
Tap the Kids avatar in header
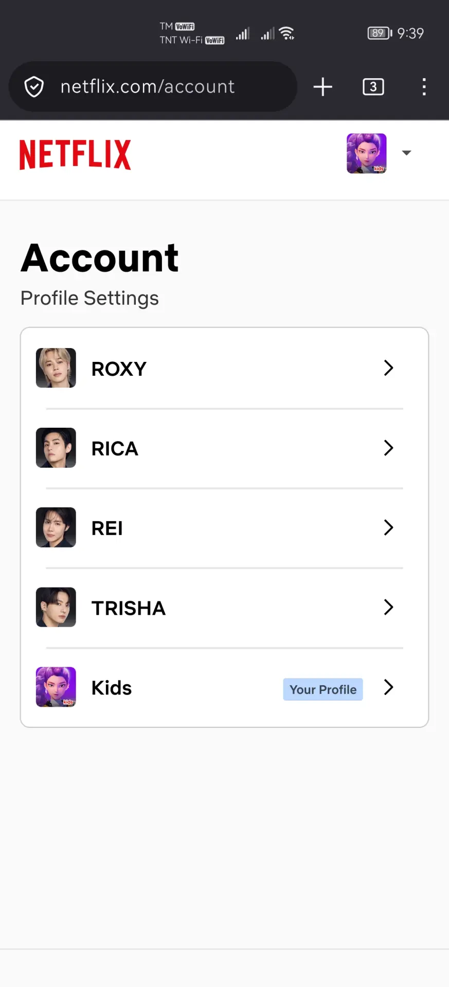click(367, 153)
